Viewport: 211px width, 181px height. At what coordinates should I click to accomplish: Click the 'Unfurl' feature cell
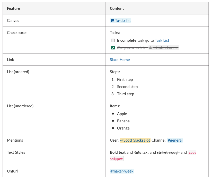[12, 171]
